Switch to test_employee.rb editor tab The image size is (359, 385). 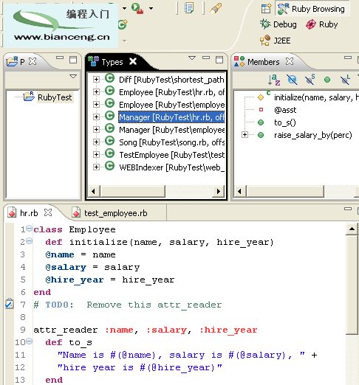[110, 213]
